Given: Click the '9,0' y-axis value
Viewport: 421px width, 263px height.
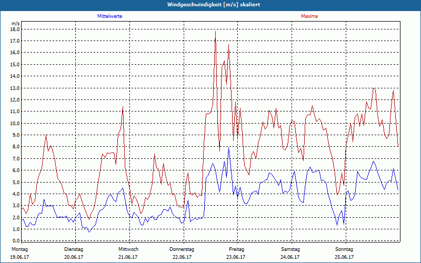Looking at the screenshot, I should pos(16,135).
